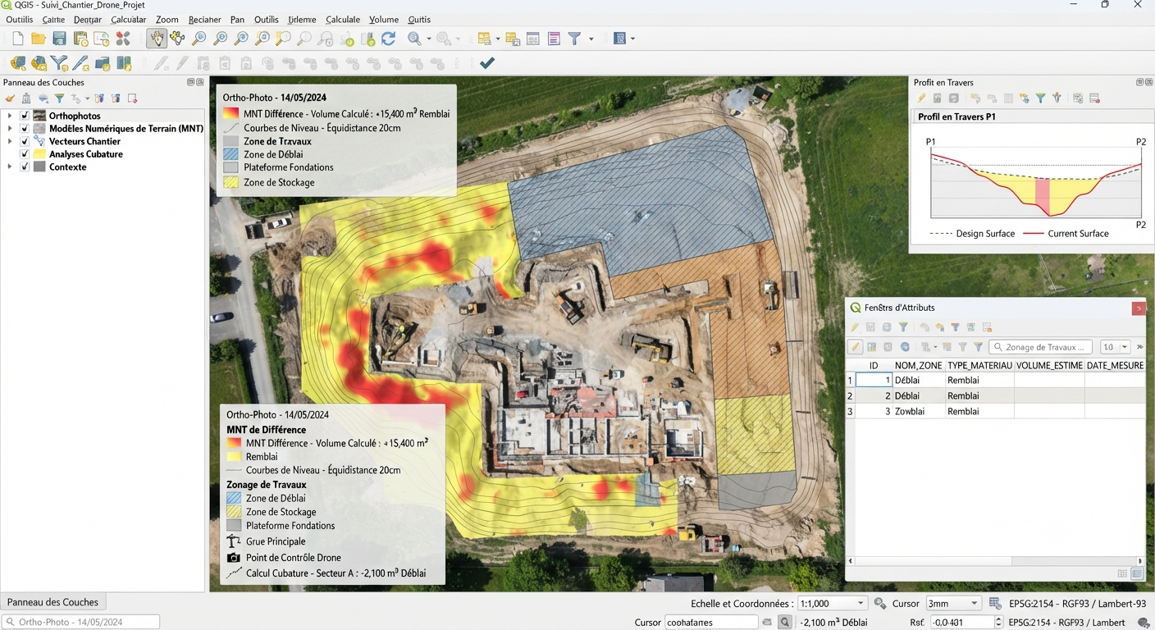The width and height of the screenshot is (1155, 630).
Task: Open the Outiils menu at far left
Action: 20,19
